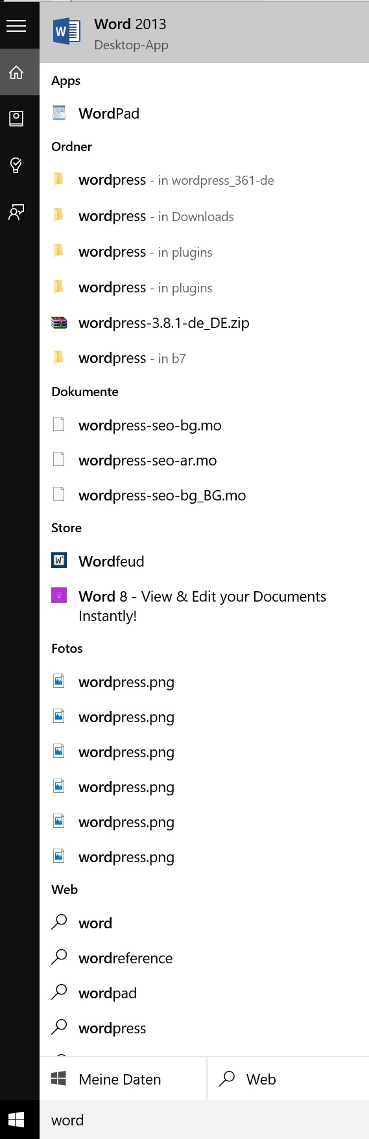Click the search box containing word

(x=204, y=1120)
